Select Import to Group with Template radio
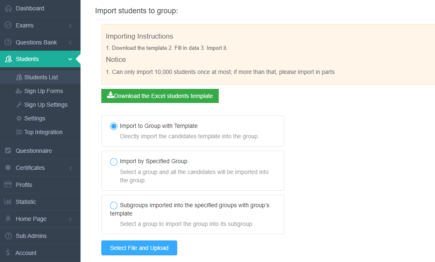Image resolution: width=435 pixels, height=262 pixels. [x=114, y=126]
